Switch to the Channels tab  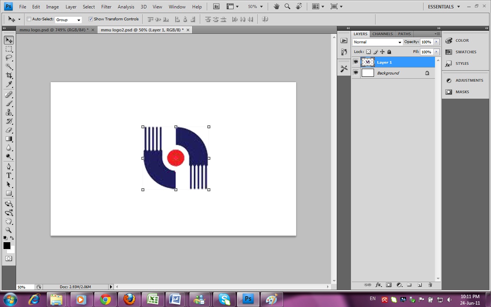[382, 34]
